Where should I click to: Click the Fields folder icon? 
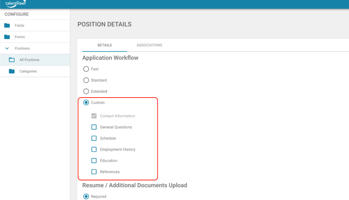click(x=7, y=26)
